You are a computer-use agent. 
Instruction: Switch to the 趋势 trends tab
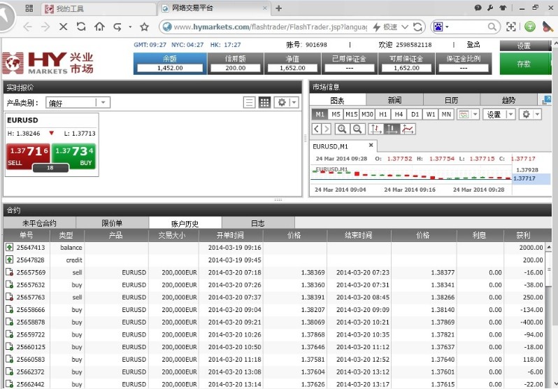[x=508, y=100]
